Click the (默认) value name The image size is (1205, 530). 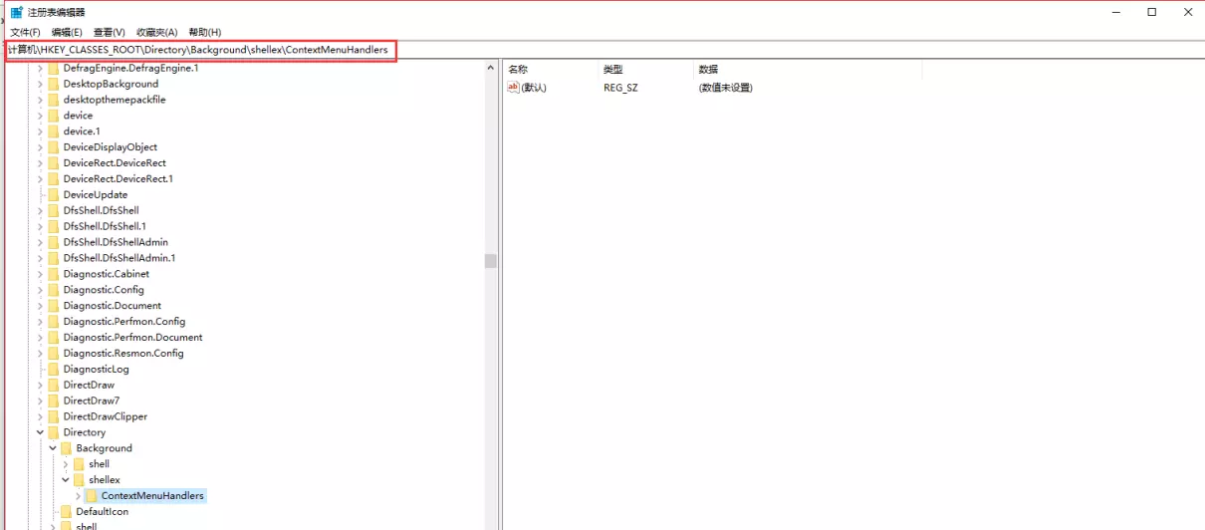pyautogui.click(x=534, y=88)
